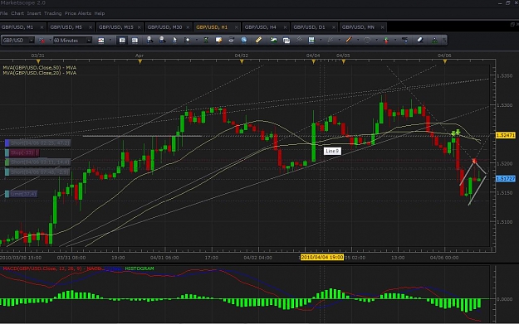Open the Price Alerts menu
Viewport: 519px width, 324px height.
point(78,13)
